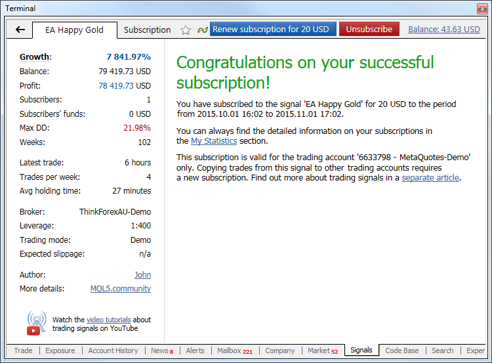This screenshot has height=363, width=492.
Task: Click balance value 79 419.73 USD
Action: (125, 72)
